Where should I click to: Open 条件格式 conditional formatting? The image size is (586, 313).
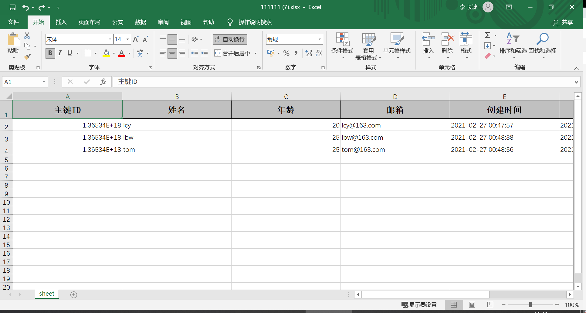(342, 46)
